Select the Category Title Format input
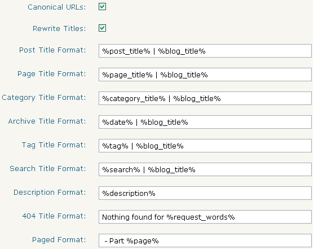The image size is (314, 249). (x=205, y=98)
